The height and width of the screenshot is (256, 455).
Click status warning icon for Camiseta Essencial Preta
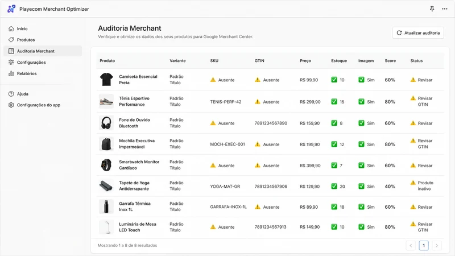413,80
